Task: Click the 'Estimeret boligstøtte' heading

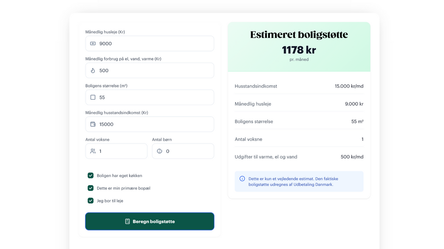Action: (x=299, y=35)
